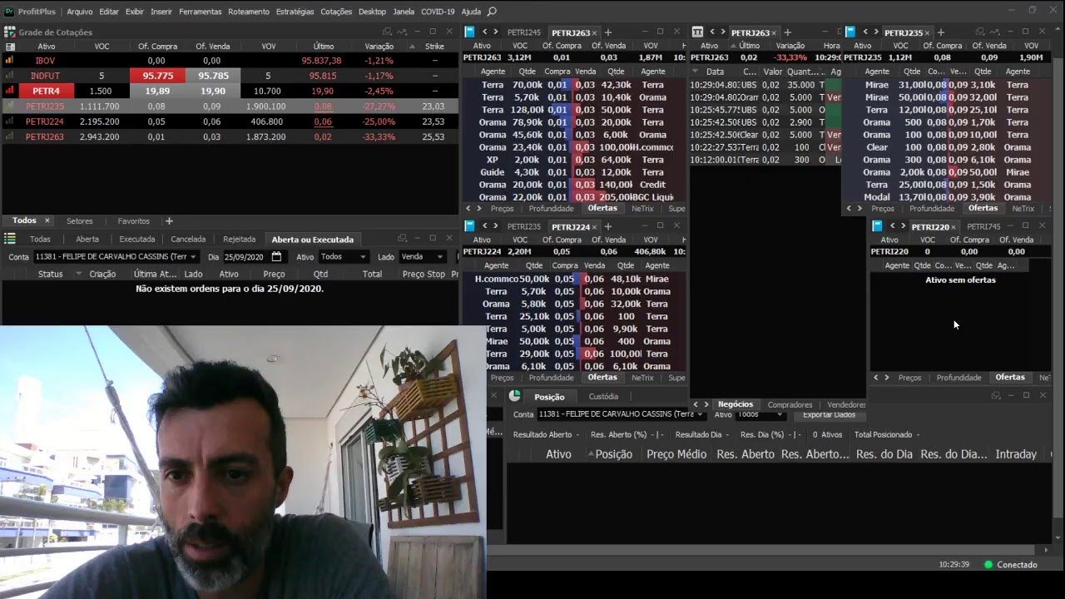Click horizontal scrollbar right arrow at bottom

pyautogui.click(x=1048, y=550)
